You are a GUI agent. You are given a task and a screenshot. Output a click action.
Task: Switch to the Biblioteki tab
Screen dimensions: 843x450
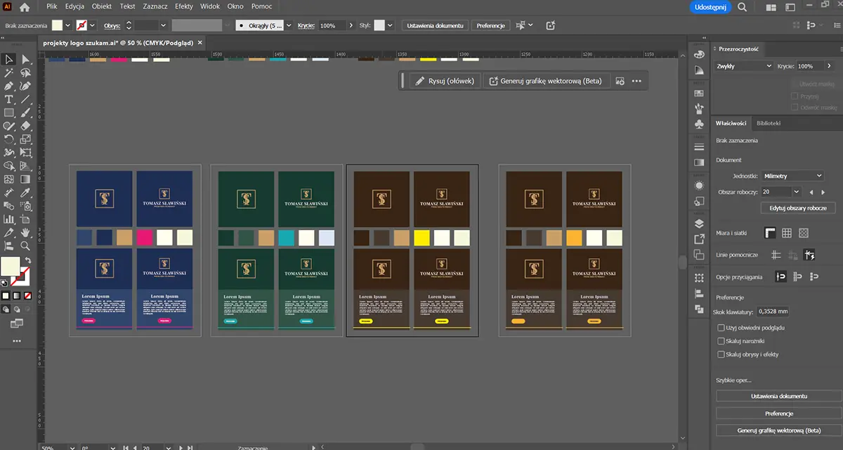point(768,123)
